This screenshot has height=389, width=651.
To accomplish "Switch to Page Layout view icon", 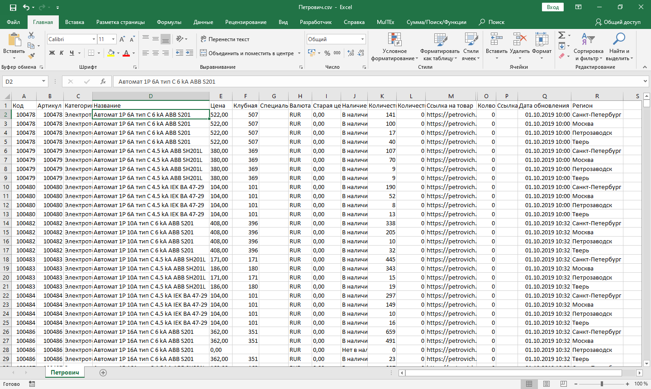I will [546, 384].
